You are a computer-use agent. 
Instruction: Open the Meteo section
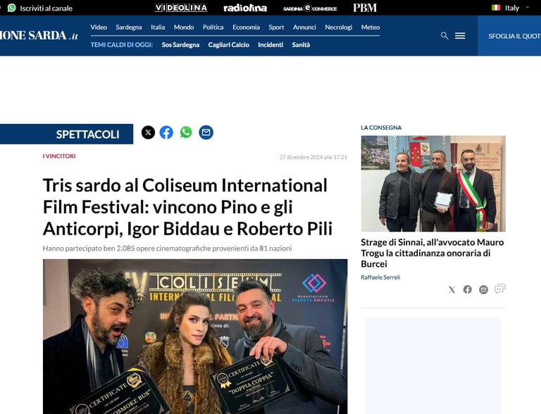371,27
